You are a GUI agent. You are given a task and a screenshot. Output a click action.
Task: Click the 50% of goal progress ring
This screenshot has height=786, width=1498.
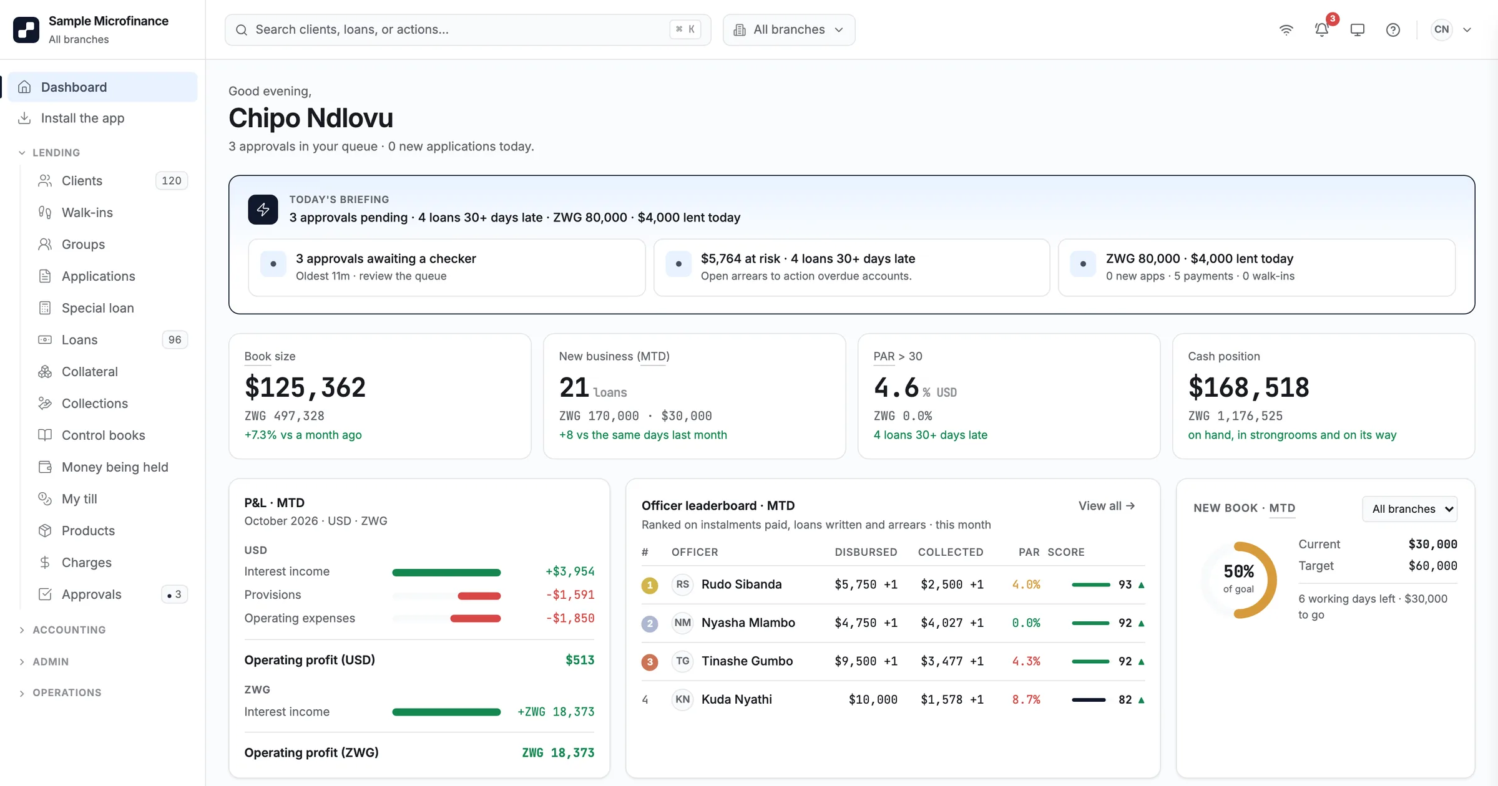coord(1238,580)
